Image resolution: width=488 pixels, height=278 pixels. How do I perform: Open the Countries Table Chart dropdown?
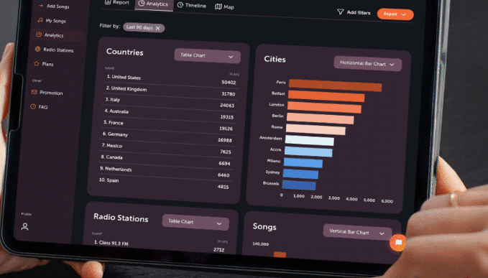[x=208, y=56]
